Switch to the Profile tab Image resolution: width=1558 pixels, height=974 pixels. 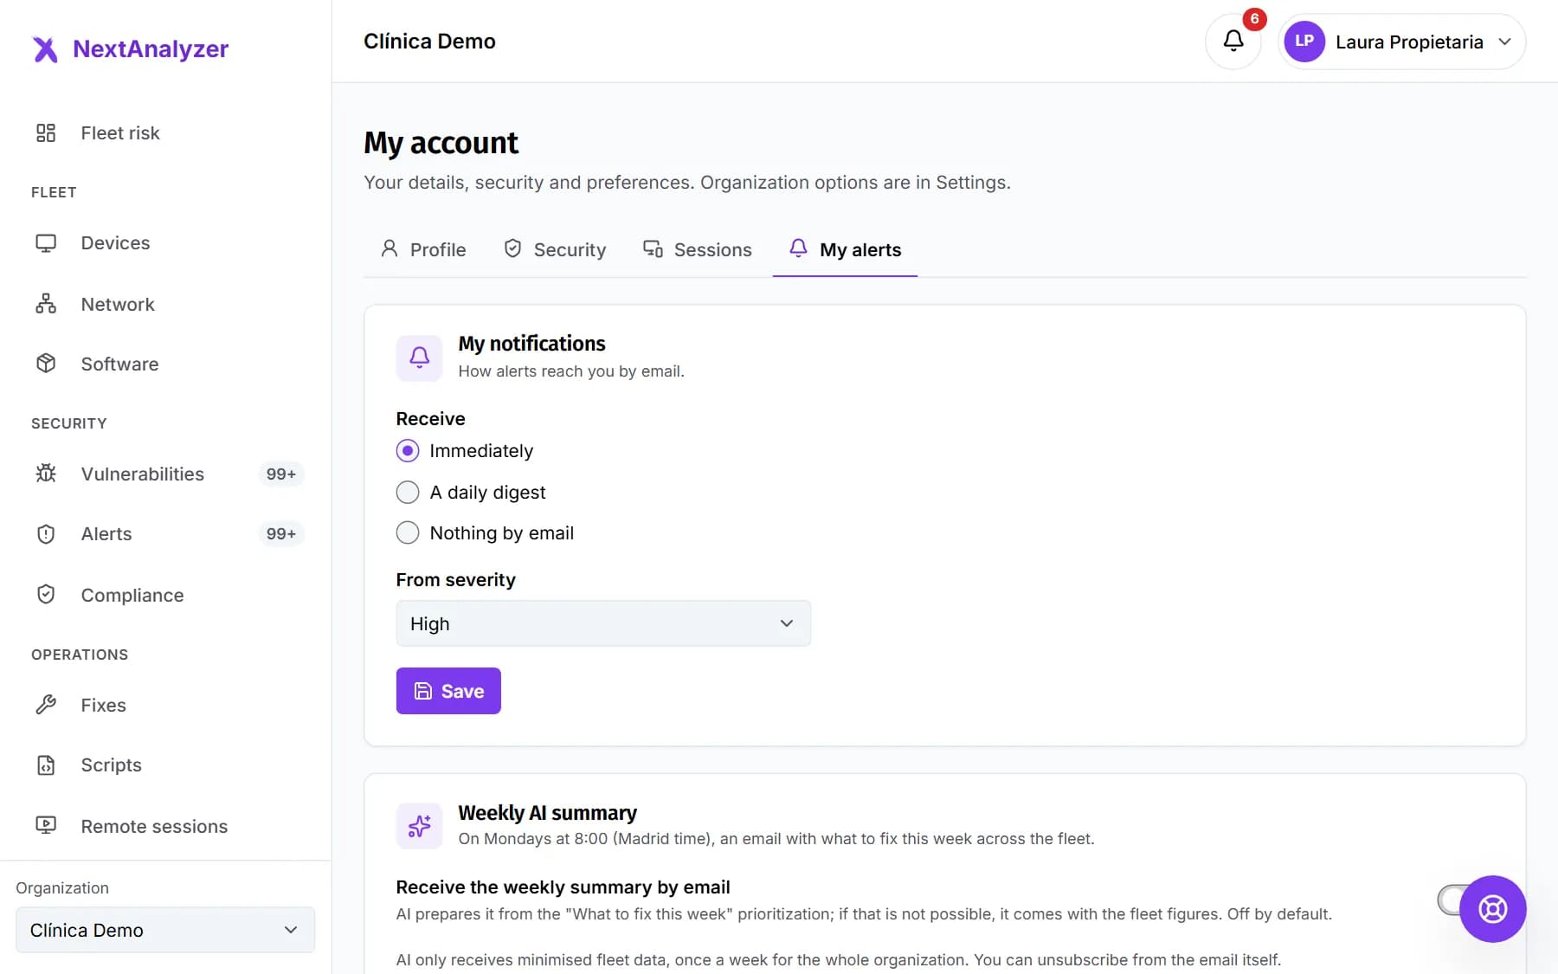(x=423, y=249)
